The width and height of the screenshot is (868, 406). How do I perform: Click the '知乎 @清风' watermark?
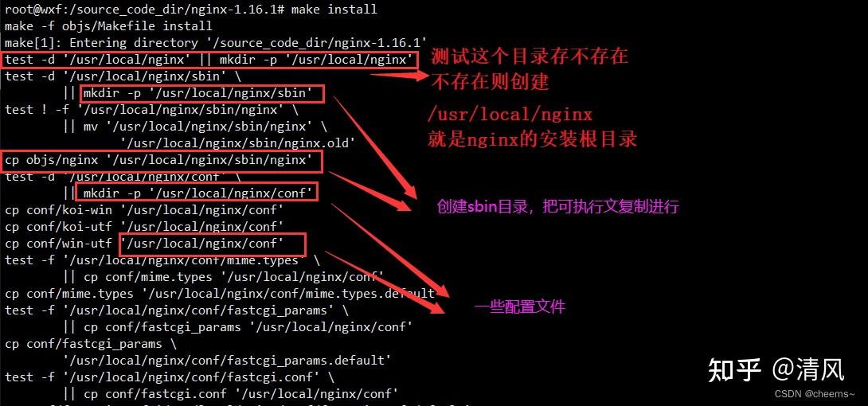776,369
